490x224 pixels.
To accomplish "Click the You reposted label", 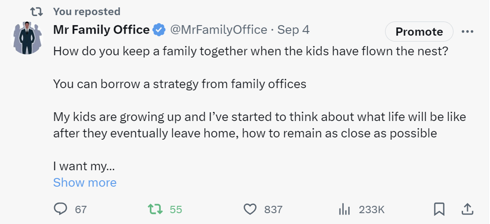I will [87, 12].
